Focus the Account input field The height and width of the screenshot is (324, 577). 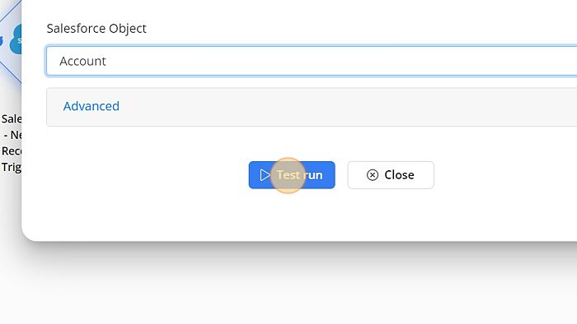click(312, 61)
